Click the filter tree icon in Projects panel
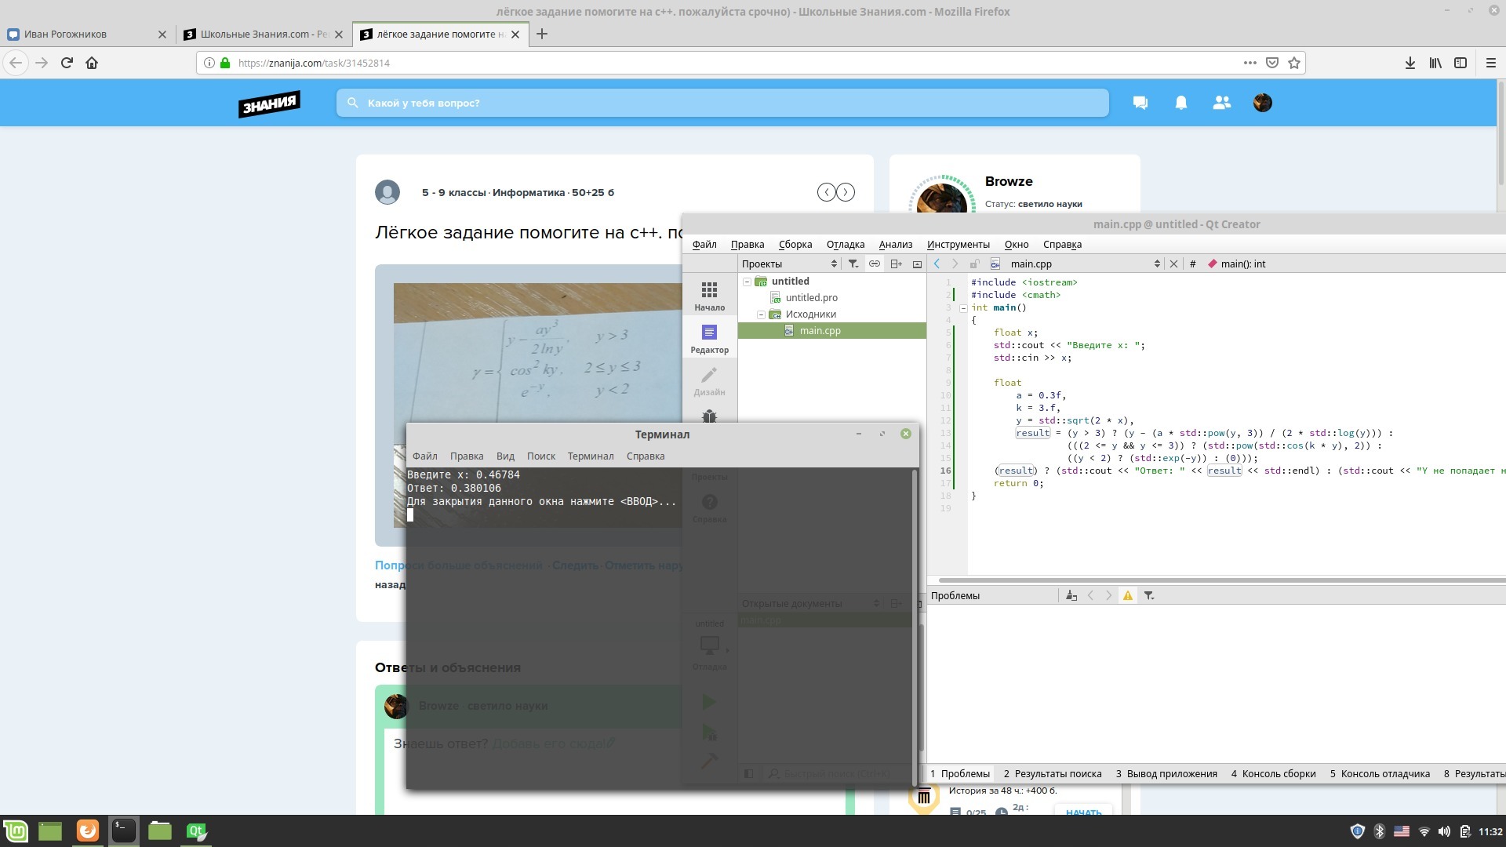Viewport: 1506px width, 847px height. point(853,264)
